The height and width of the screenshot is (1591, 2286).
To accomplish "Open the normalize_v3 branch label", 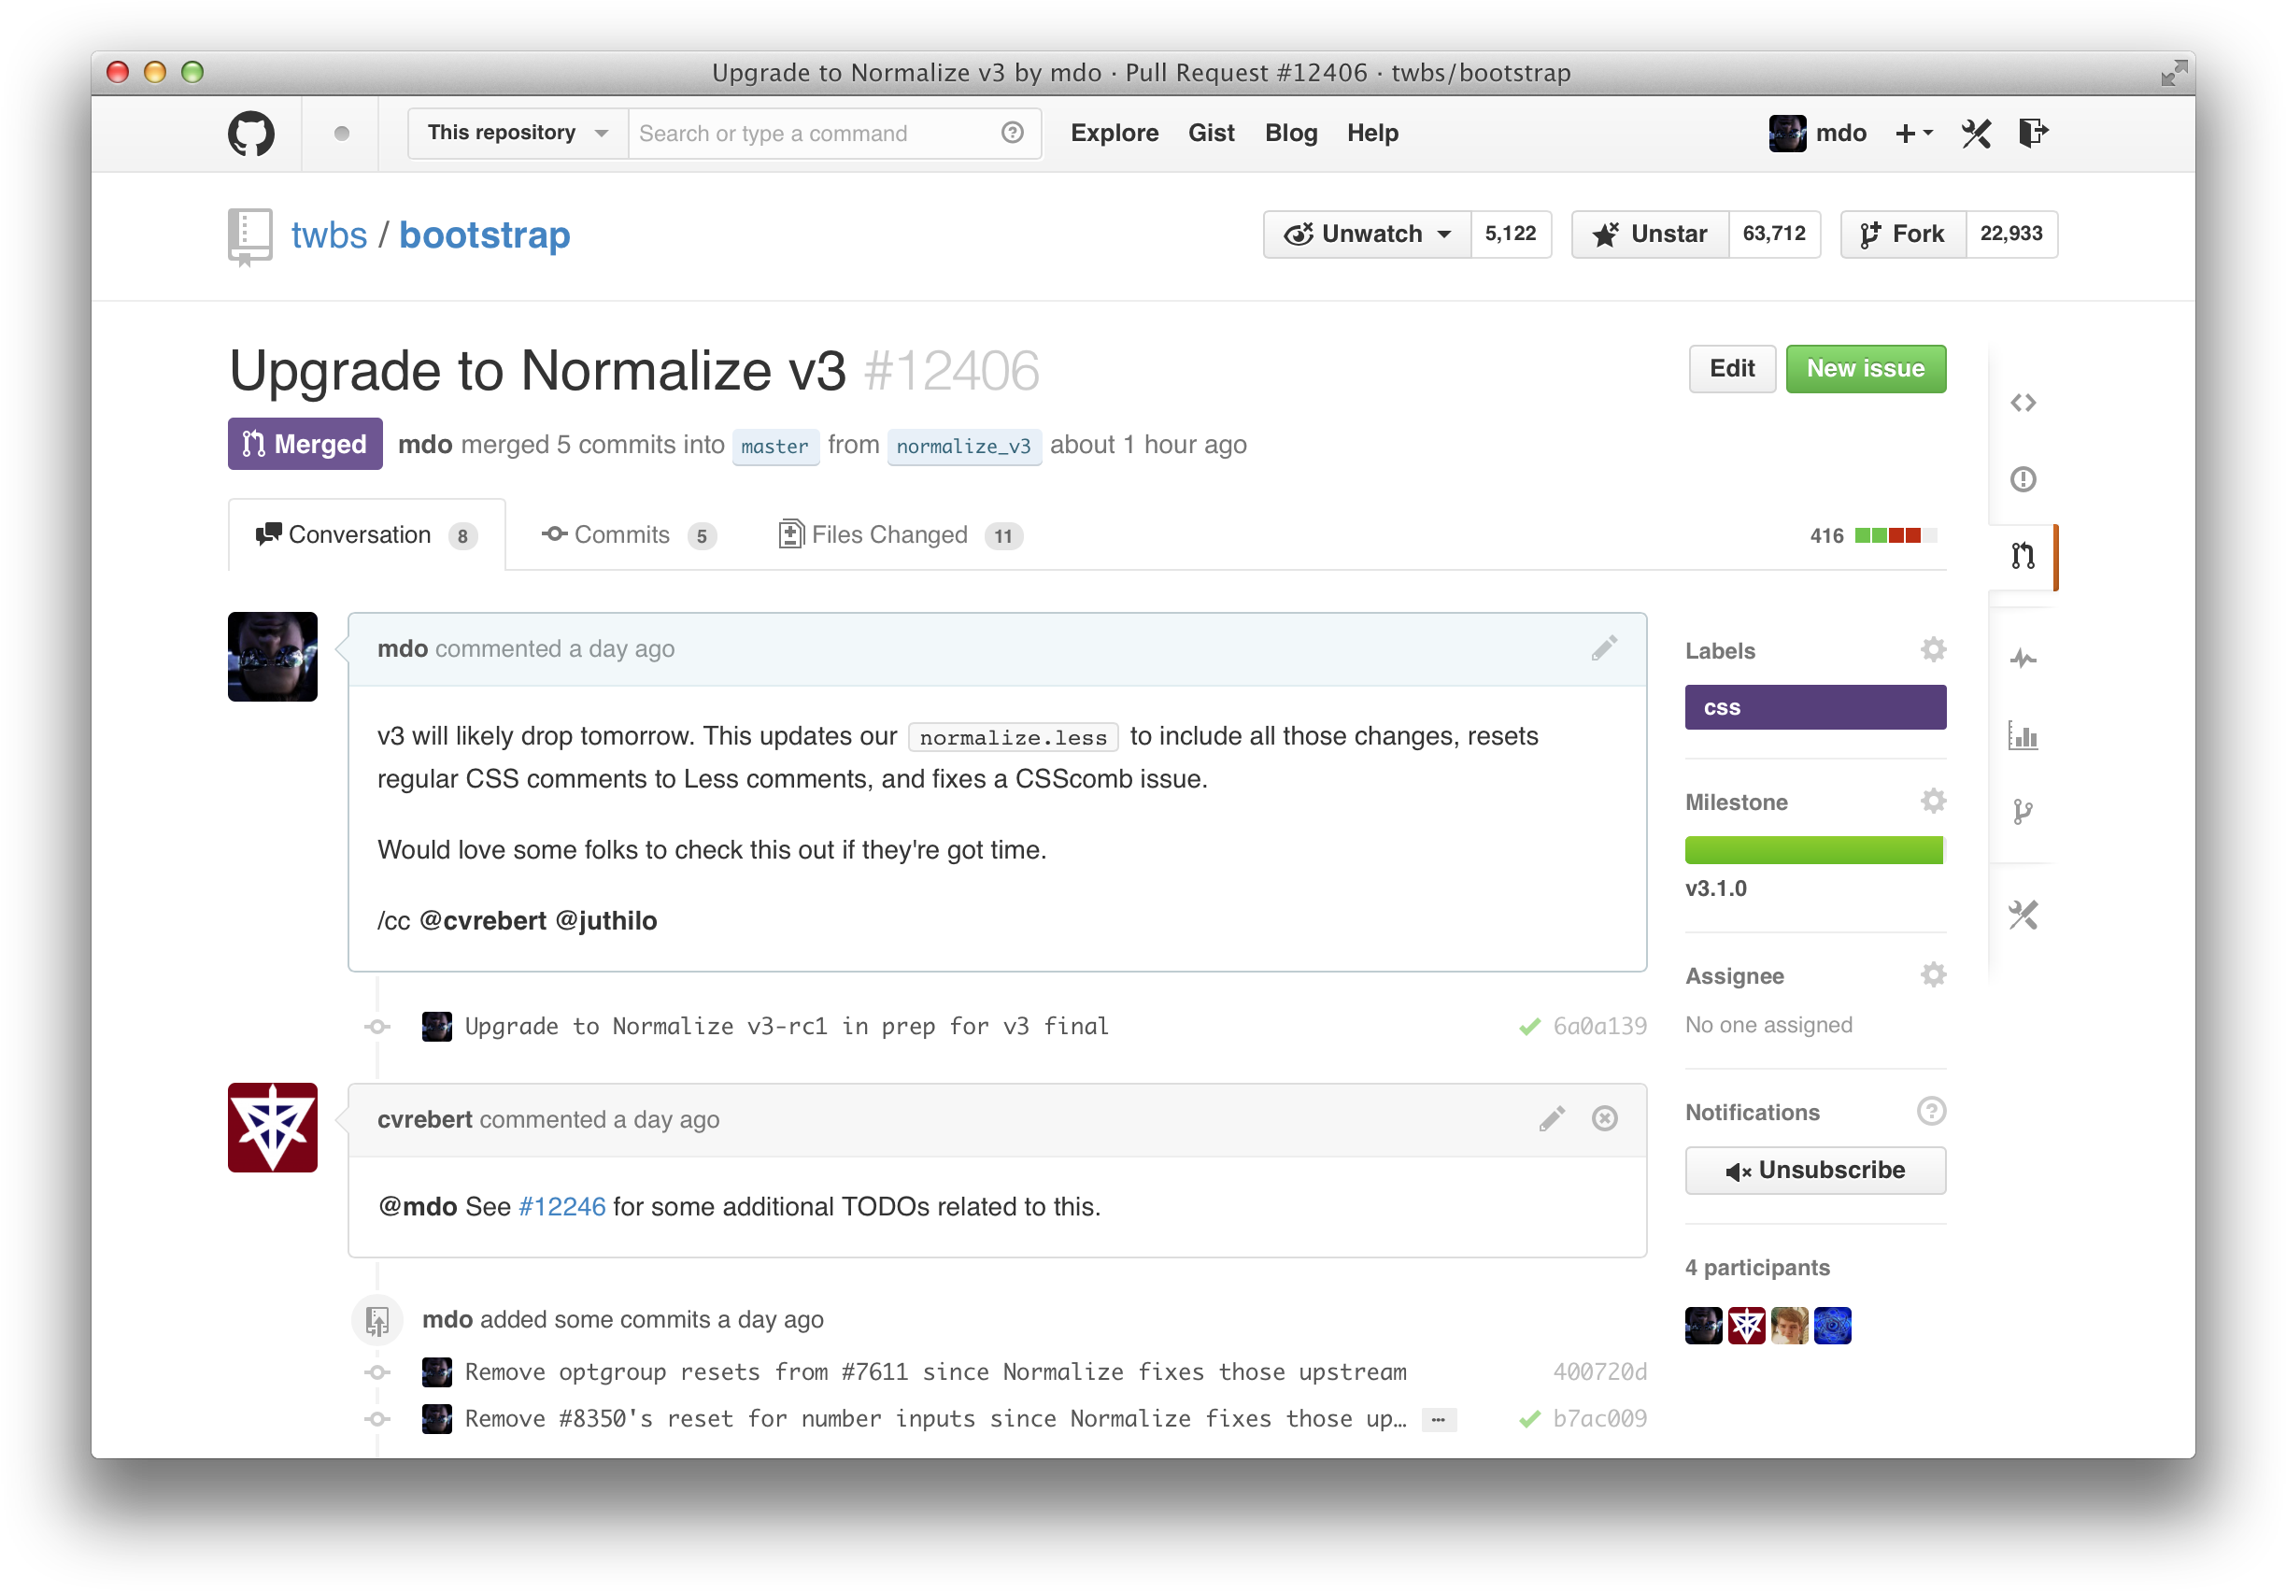I will click(963, 446).
